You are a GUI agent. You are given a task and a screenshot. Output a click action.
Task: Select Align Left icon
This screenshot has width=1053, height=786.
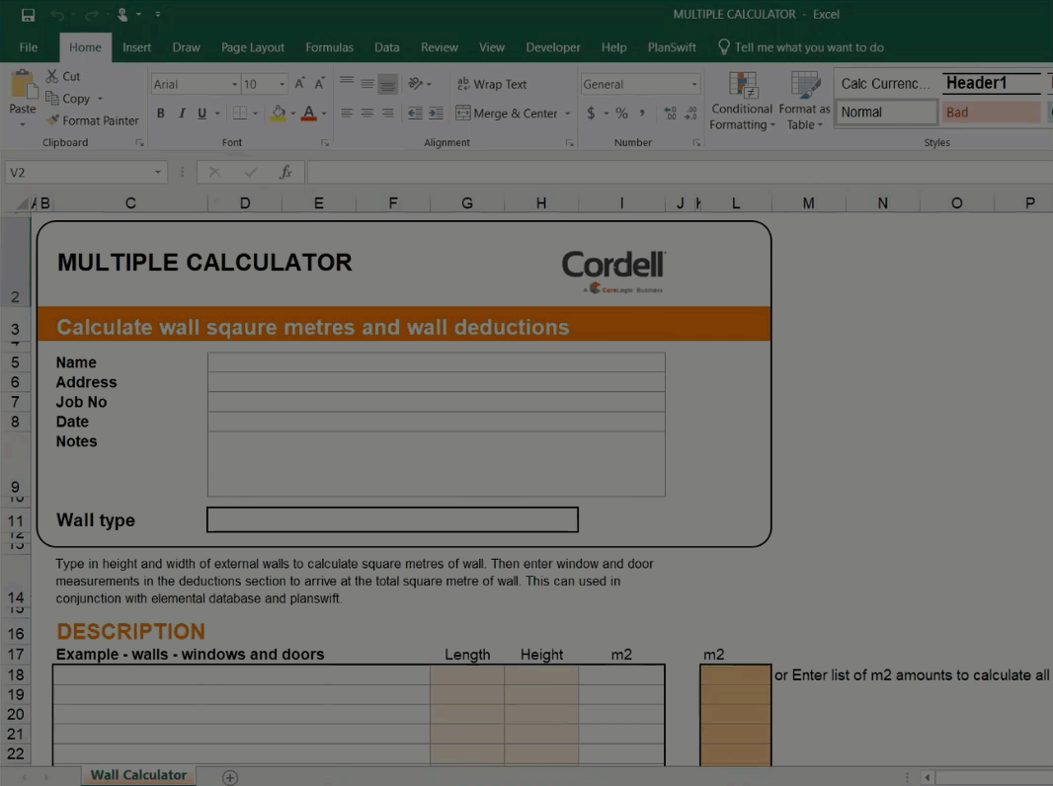pos(347,113)
